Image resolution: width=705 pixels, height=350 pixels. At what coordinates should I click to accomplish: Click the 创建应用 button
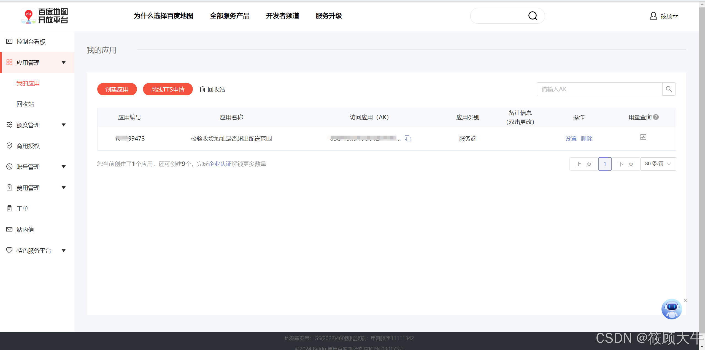tap(117, 89)
